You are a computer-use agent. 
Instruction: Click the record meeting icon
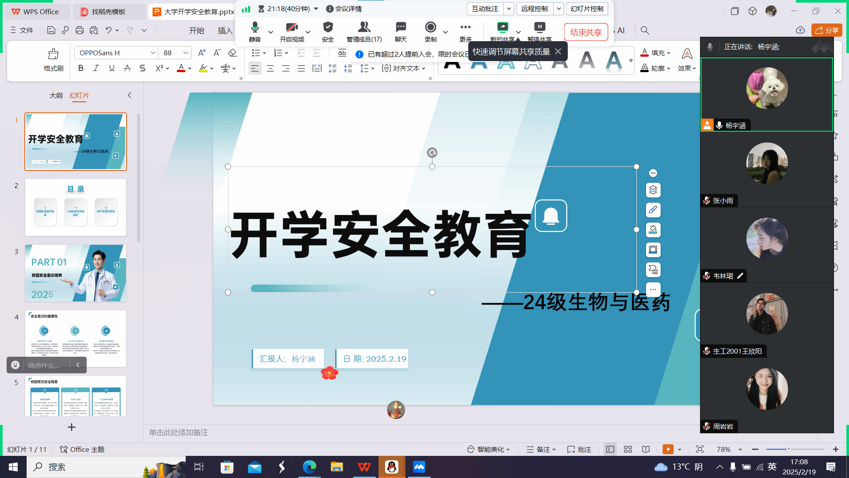430,27
